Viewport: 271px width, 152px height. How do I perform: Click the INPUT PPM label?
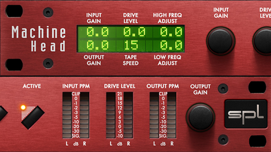pos(76,86)
